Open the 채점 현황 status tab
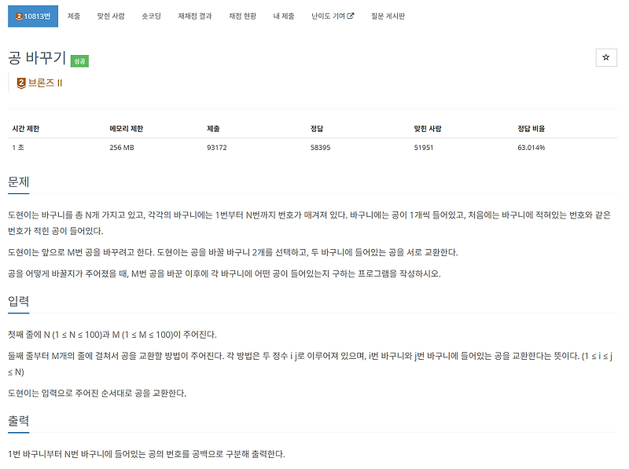 [241, 14]
